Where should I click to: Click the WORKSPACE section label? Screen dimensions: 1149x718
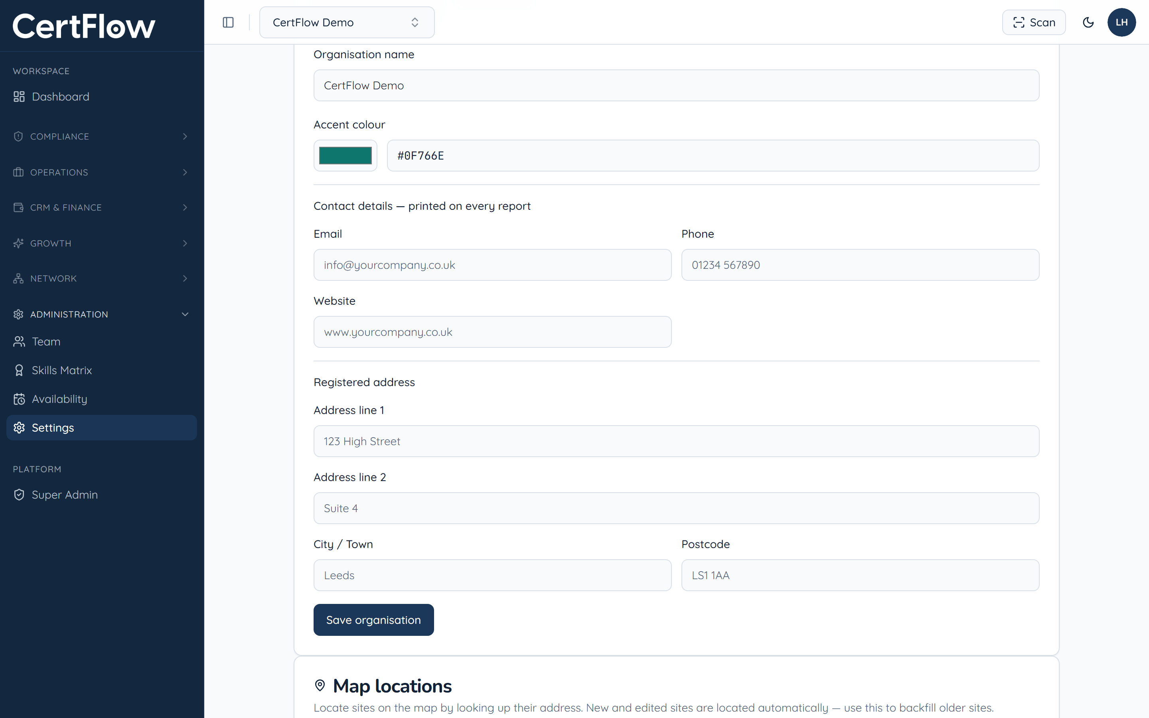(41, 71)
